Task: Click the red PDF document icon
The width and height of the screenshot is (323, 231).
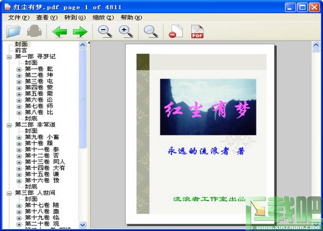Action: 197,32
